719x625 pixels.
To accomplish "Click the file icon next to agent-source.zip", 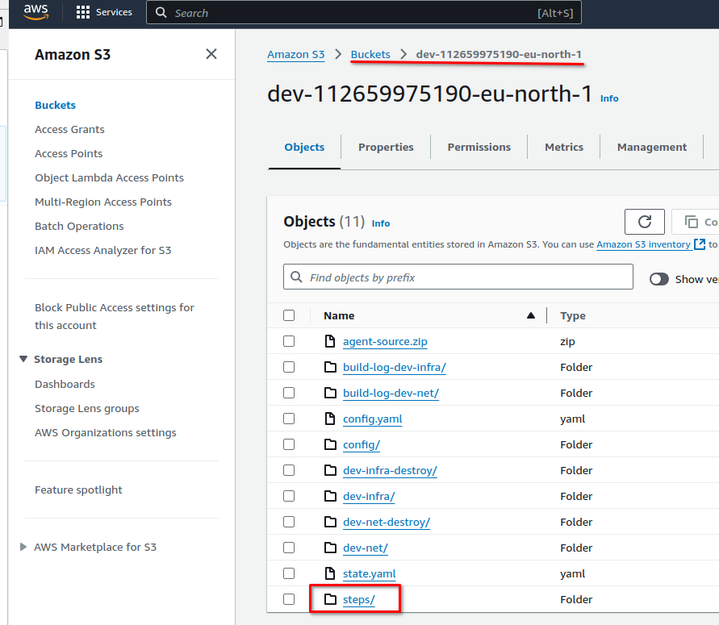I will (x=330, y=341).
